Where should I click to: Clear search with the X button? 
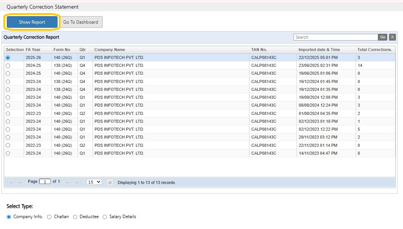click(x=392, y=37)
